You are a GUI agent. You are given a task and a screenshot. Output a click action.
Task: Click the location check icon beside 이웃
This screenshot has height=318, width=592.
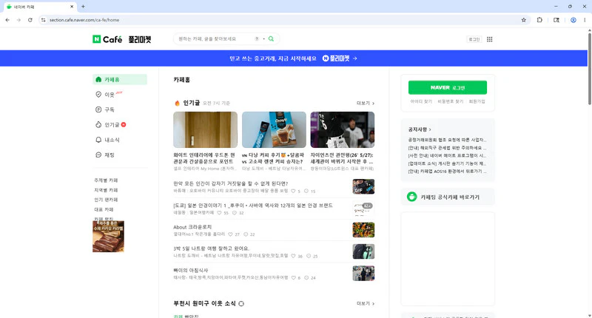(98, 95)
